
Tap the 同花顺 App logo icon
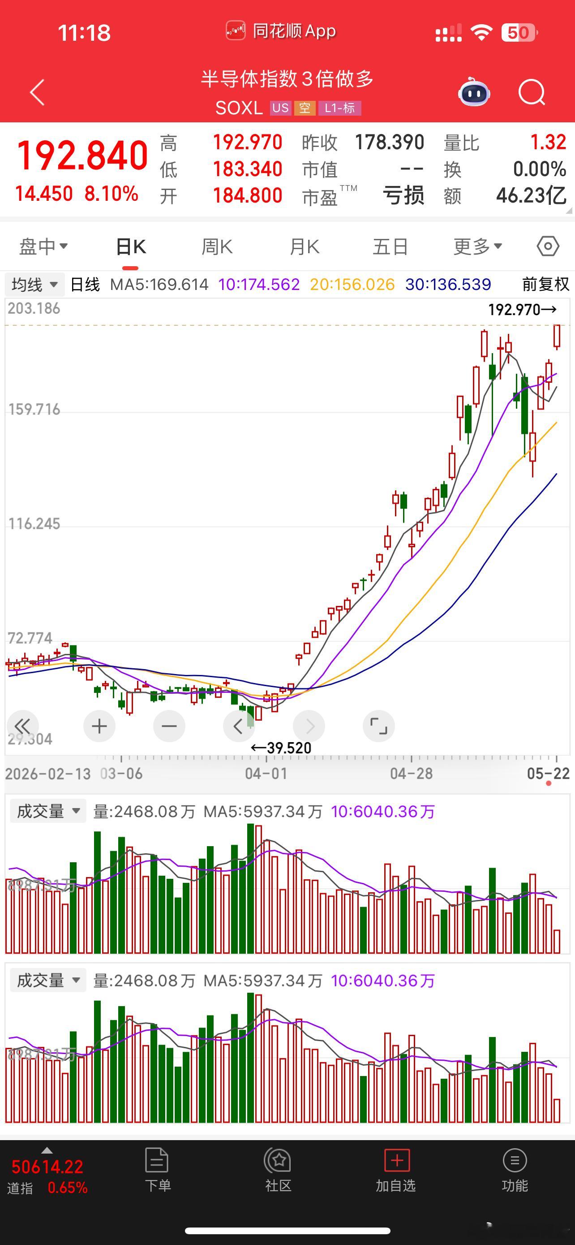[x=236, y=31]
